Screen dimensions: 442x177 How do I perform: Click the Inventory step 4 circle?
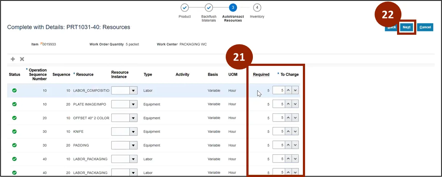point(257,8)
